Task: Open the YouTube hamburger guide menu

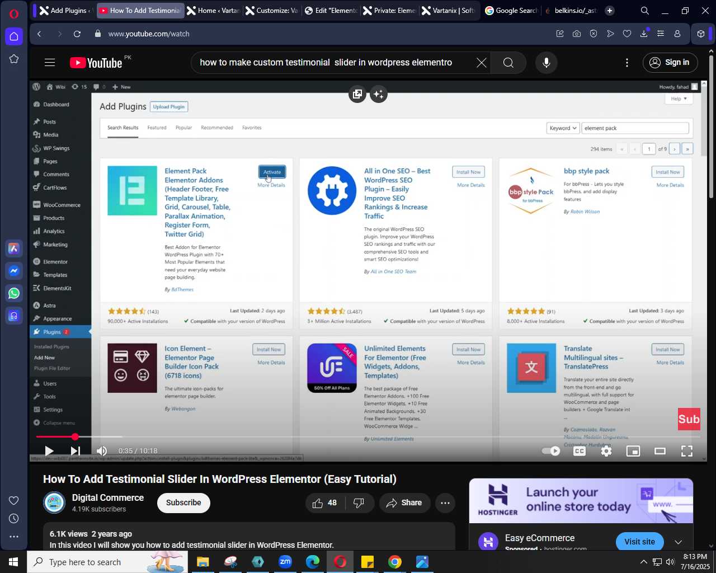Action: point(50,63)
